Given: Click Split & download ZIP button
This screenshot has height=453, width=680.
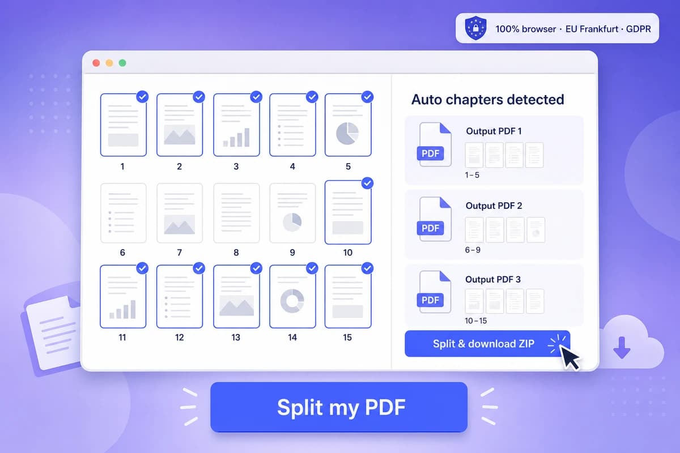Looking at the screenshot, I should (x=487, y=344).
